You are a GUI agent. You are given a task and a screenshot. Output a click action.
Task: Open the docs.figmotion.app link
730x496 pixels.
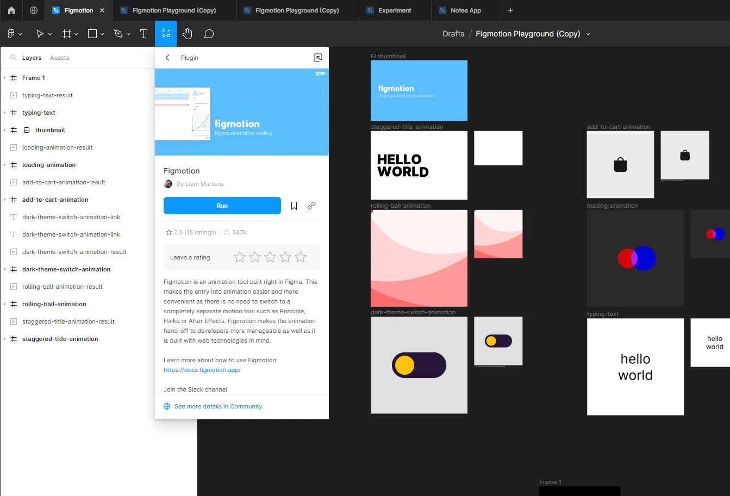click(202, 370)
